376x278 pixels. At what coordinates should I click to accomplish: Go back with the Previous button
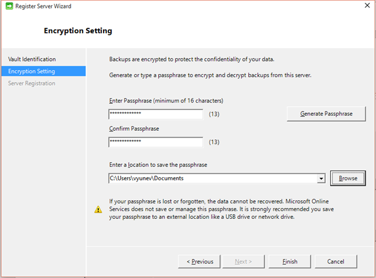pos(200,261)
